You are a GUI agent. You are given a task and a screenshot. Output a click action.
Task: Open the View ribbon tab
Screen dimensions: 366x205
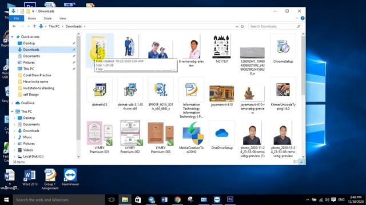62,18
